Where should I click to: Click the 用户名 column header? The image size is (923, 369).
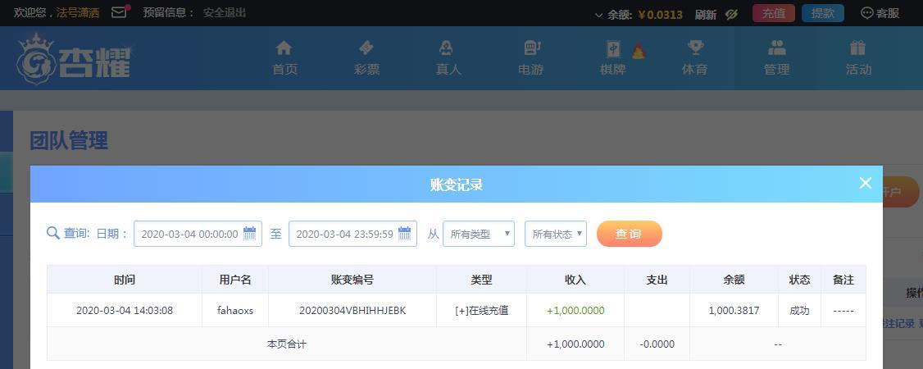point(235,280)
